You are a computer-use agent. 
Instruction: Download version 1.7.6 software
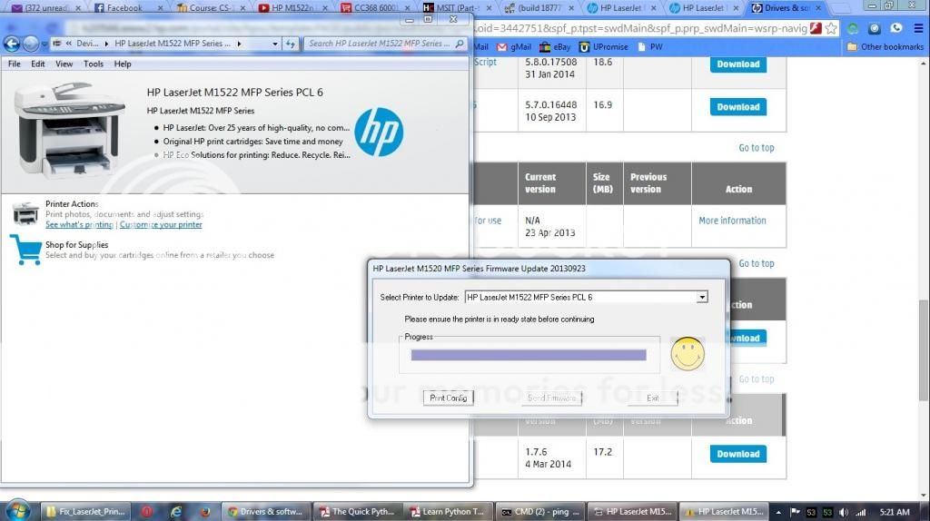point(737,454)
